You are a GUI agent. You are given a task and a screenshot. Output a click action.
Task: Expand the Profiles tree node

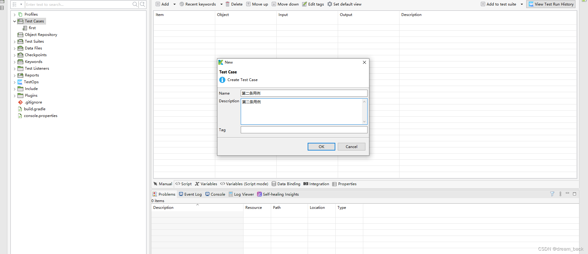(x=14, y=14)
